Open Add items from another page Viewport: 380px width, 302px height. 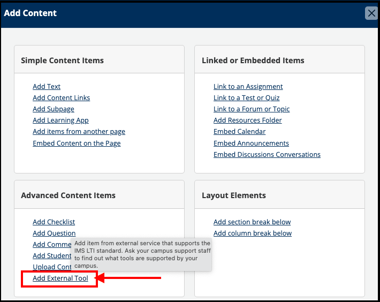click(79, 131)
